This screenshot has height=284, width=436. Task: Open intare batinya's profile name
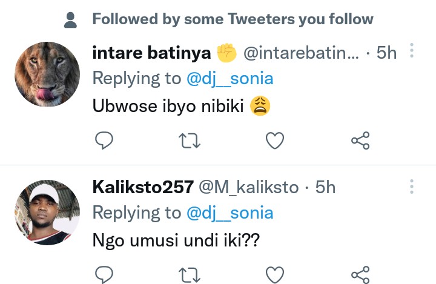[x=151, y=53]
